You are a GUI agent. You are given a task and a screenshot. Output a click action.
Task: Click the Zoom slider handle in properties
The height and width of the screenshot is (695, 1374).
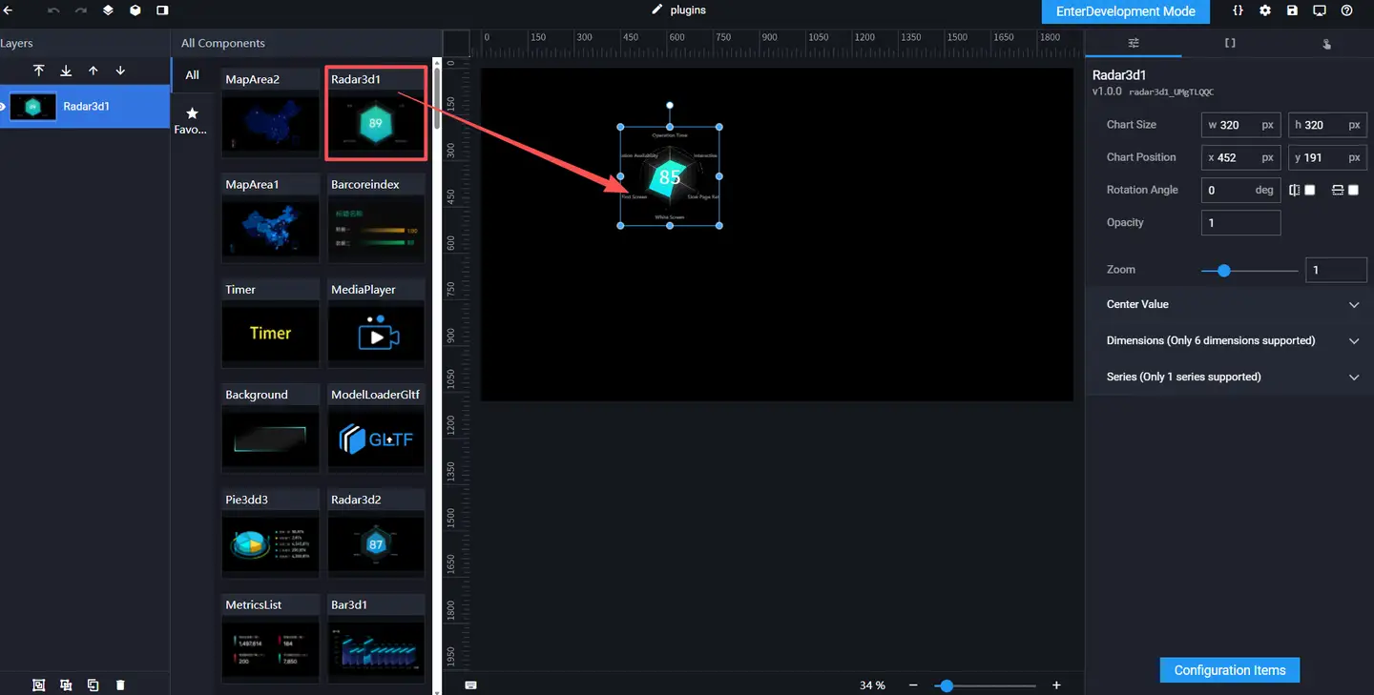click(x=1224, y=271)
